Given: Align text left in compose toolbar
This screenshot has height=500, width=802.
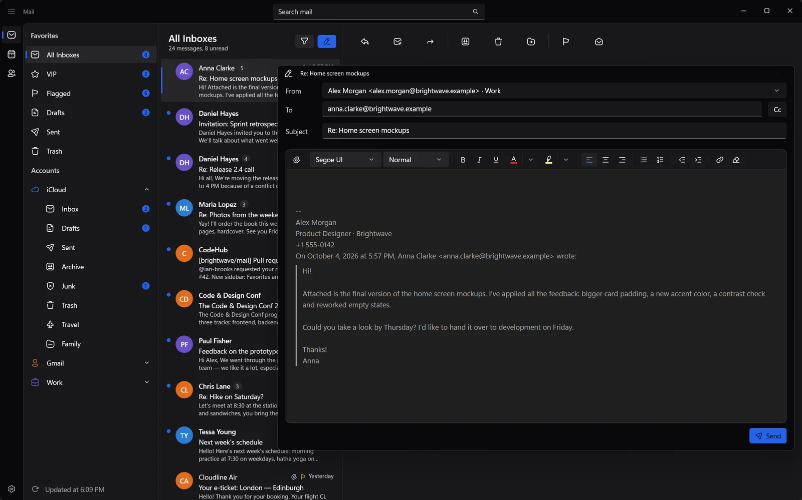Looking at the screenshot, I should [589, 160].
